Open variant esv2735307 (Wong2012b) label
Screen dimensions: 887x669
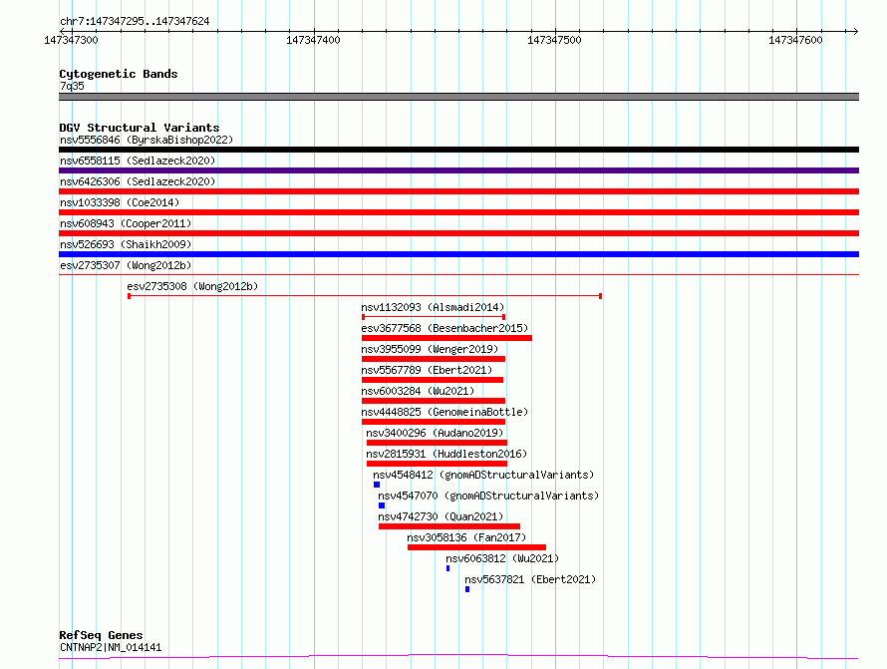point(126,265)
